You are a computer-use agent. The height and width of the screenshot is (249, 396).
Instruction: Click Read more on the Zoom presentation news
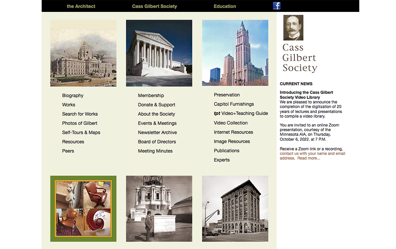pyautogui.click(x=308, y=158)
